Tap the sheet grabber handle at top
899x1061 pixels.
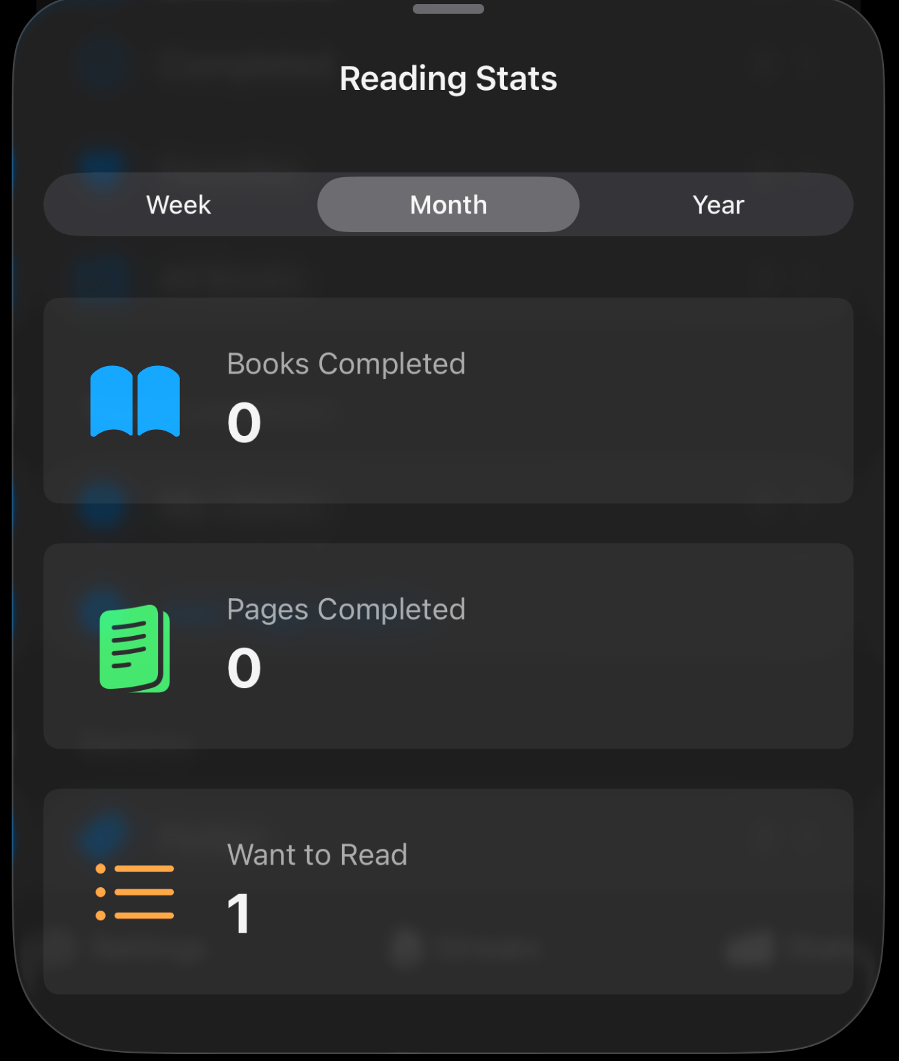pos(448,9)
